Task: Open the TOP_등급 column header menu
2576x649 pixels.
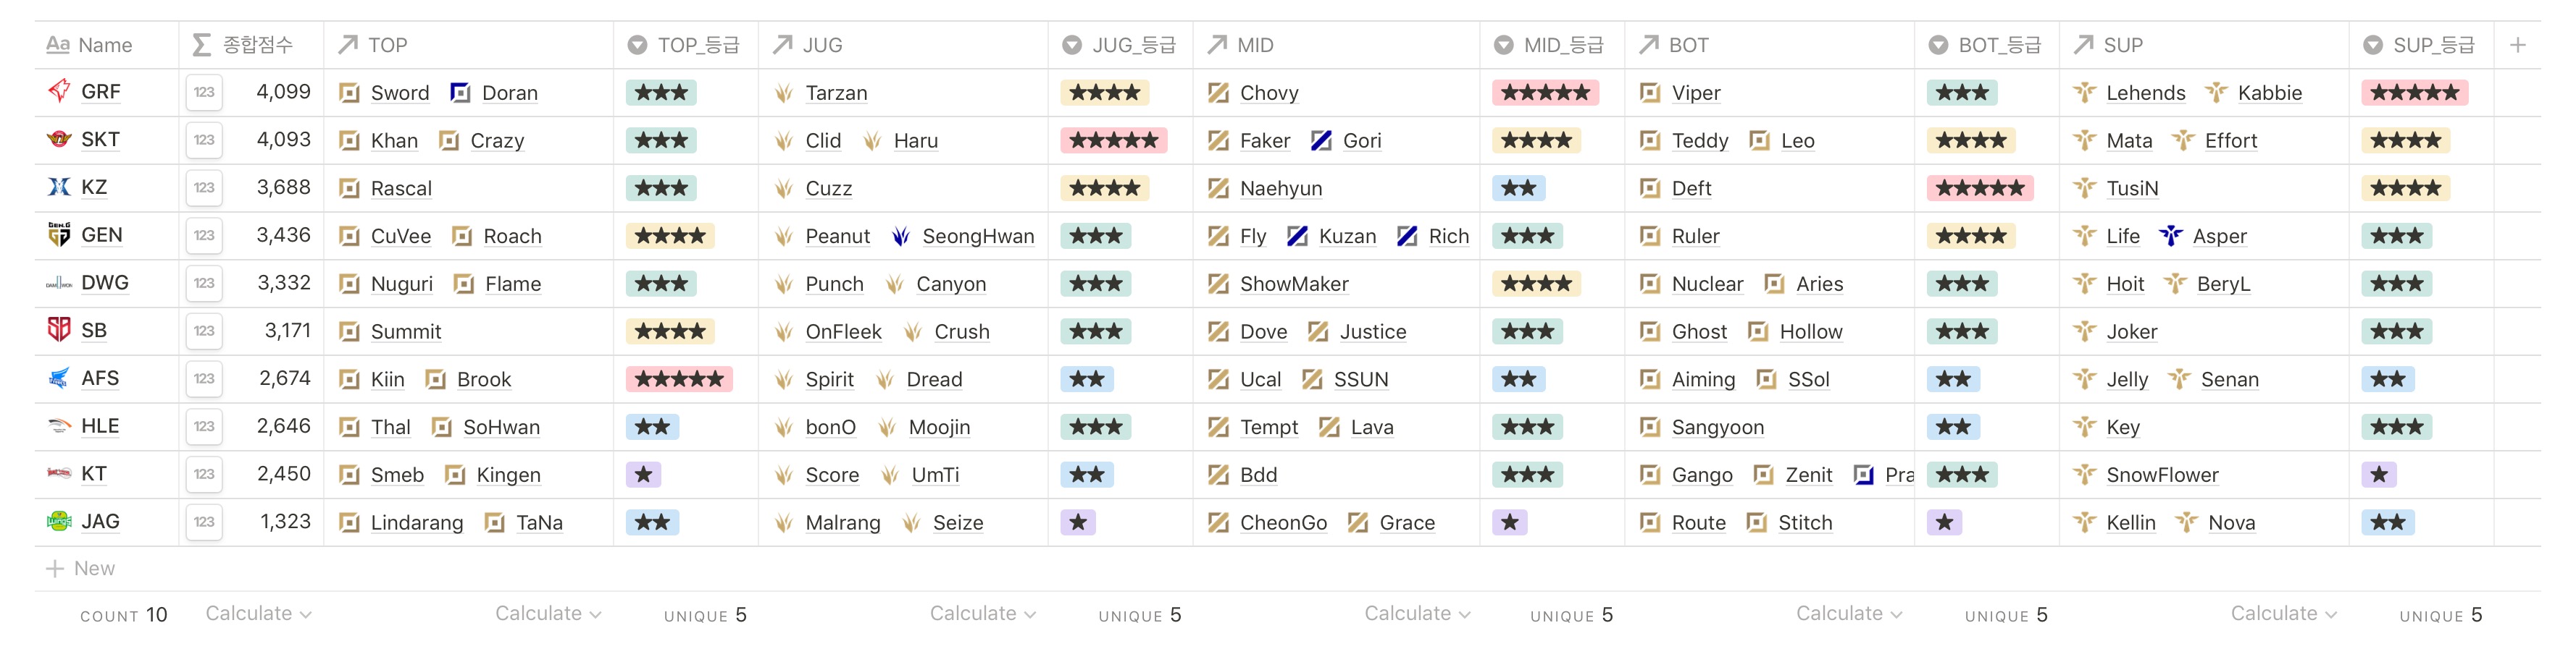Action: pos(686,45)
